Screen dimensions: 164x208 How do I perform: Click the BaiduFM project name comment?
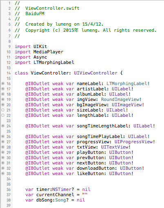coord(35,13)
